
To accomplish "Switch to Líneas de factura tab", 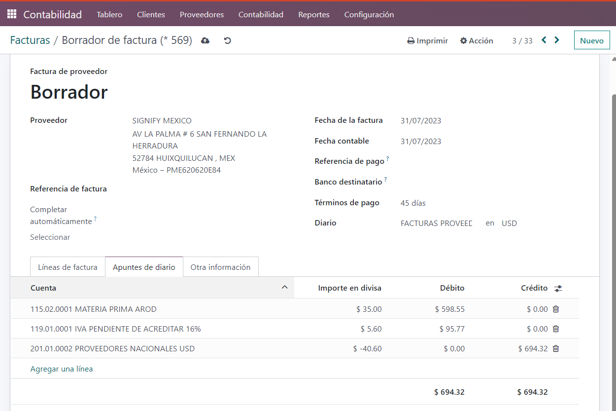I will click(68, 267).
